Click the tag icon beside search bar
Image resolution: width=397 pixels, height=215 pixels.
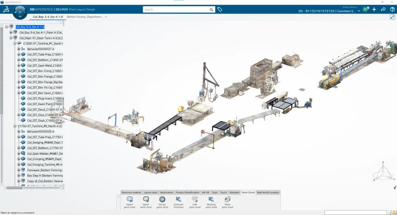coord(220,9)
